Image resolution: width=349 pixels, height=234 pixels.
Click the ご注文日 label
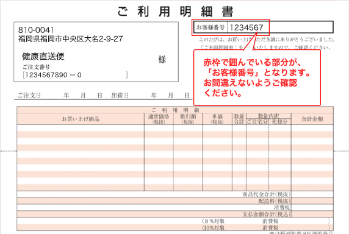[x=29, y=96]
